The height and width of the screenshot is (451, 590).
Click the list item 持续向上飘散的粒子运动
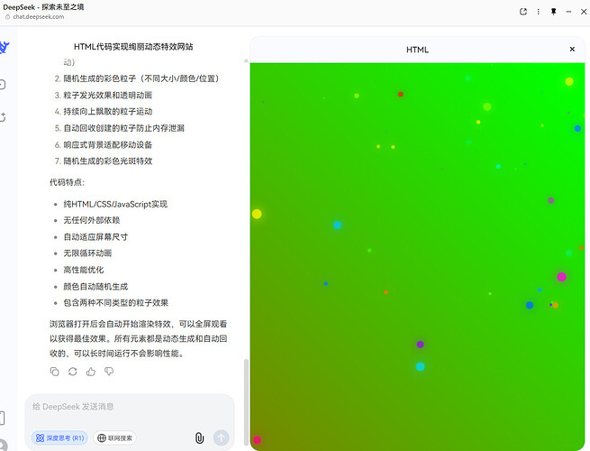[x=107, y=112]
